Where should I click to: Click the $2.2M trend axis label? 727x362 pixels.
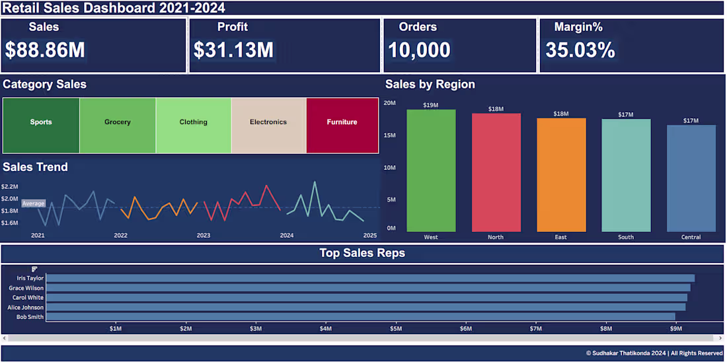[10, 187]
